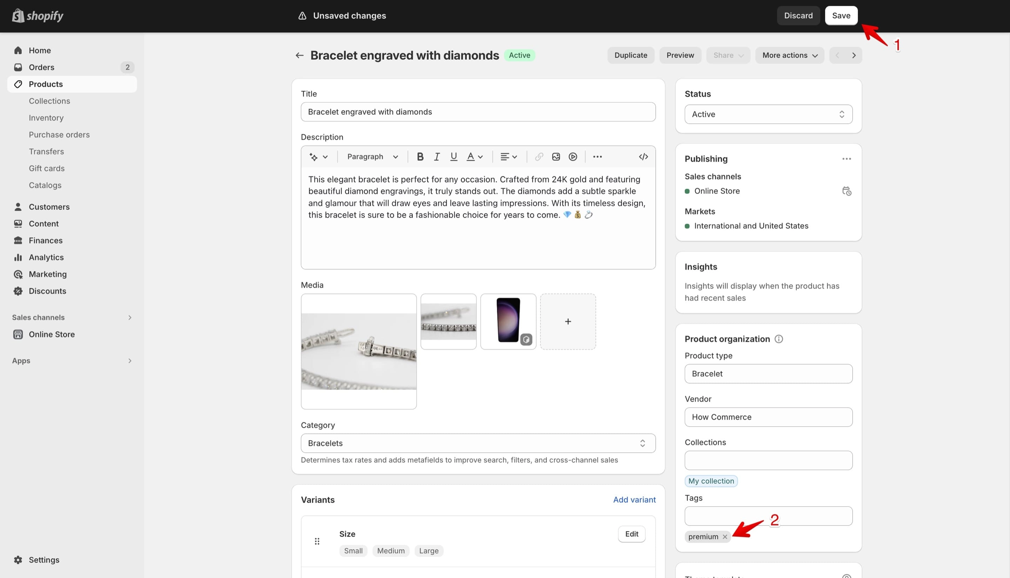This screenshot has height=578, width=1010.
Task: Click the Preview button
Action: coord(680,55)
